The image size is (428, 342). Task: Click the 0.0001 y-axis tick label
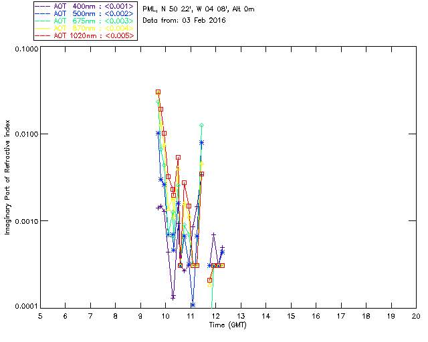[x=27, y=307]
